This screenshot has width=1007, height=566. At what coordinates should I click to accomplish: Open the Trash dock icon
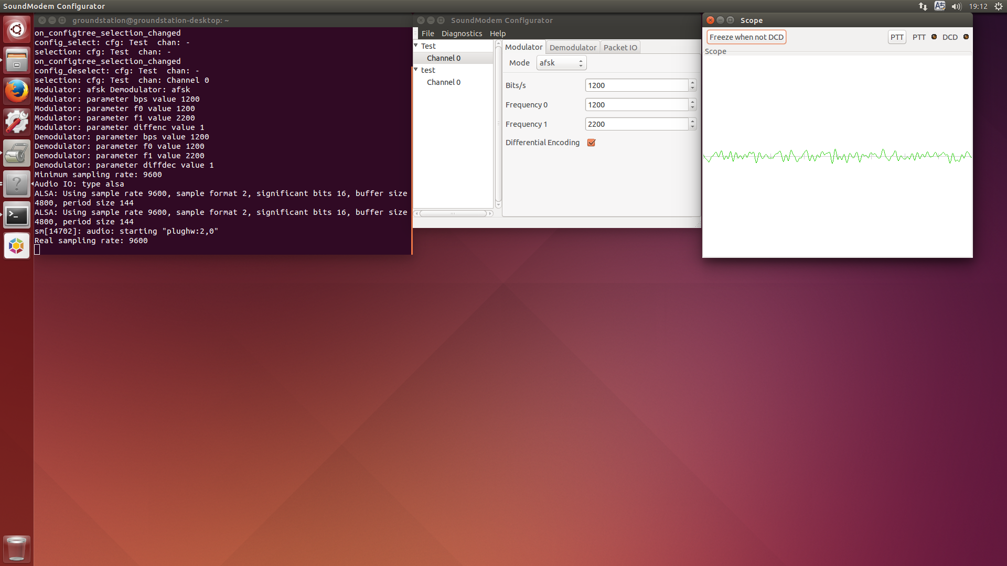tap(17, 549)
